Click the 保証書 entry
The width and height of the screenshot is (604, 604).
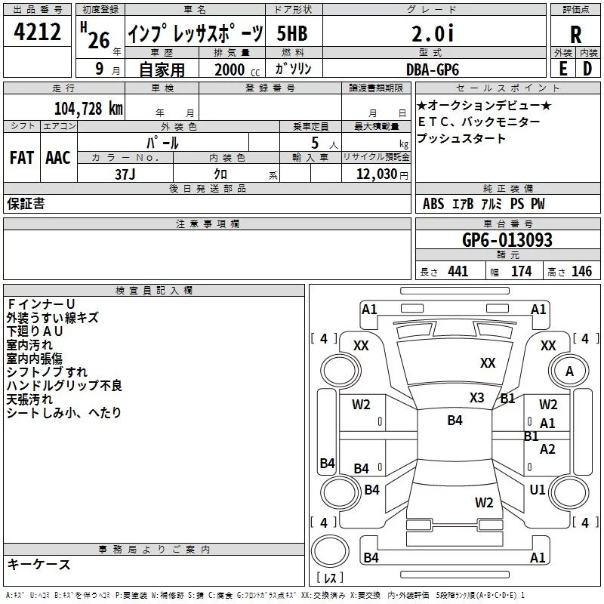tap(26, 204)
